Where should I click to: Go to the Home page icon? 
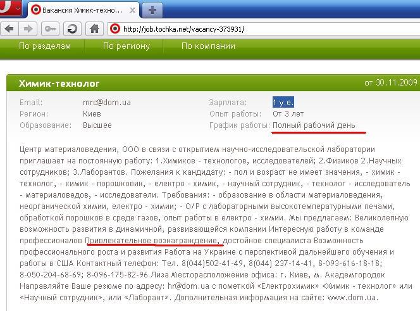click(x=94, y=29)
